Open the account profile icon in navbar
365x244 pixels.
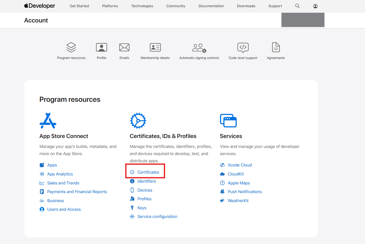[315, 6]
